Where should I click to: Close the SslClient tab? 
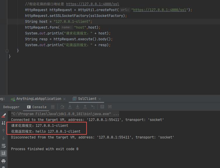click(x=100, y=99)
